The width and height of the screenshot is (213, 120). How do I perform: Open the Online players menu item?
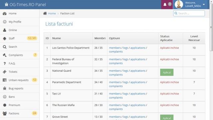pyautogui.click(x=20, y=30)
